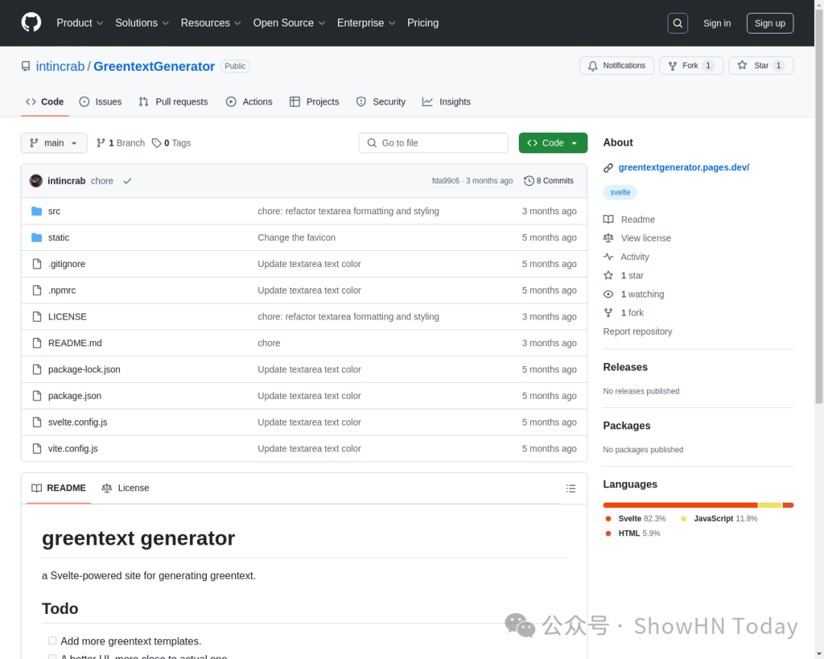Screen dimensions: 824x659
Task: Click the file icon next to LICENSE
Action: 37,317
